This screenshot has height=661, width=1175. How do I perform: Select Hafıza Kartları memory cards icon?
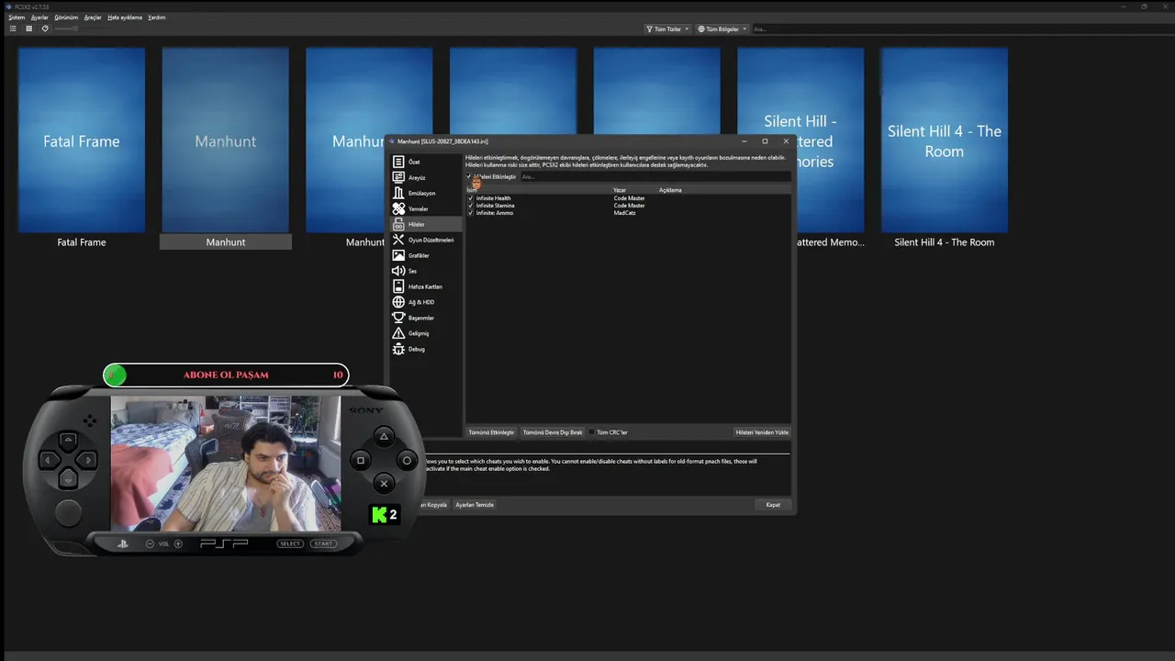click(x=398, y=286)
